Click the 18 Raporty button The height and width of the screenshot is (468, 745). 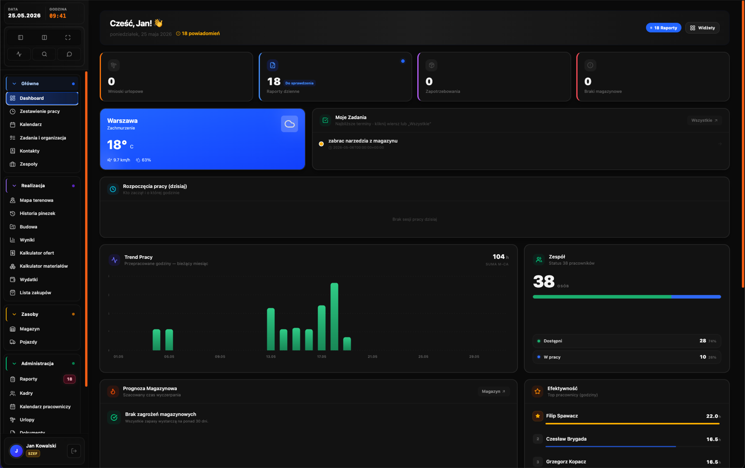coord(664,28)
